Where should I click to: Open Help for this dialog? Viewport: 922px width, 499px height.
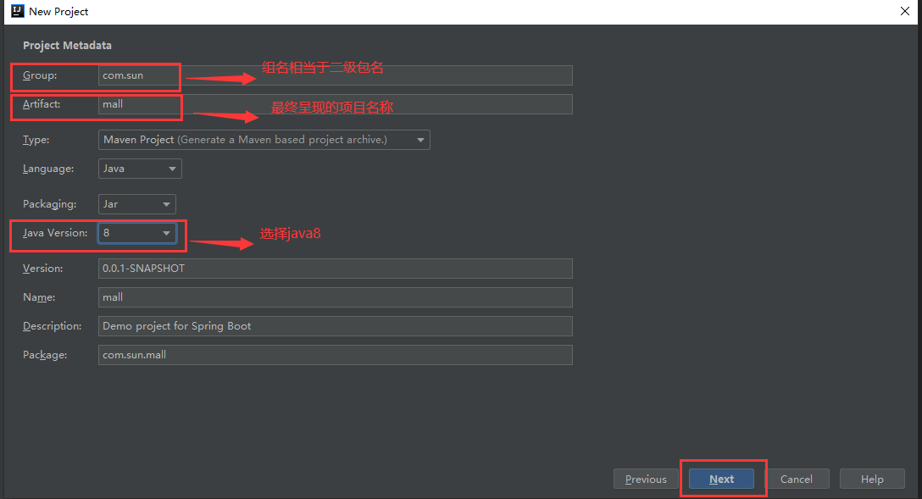coord(872,479)
